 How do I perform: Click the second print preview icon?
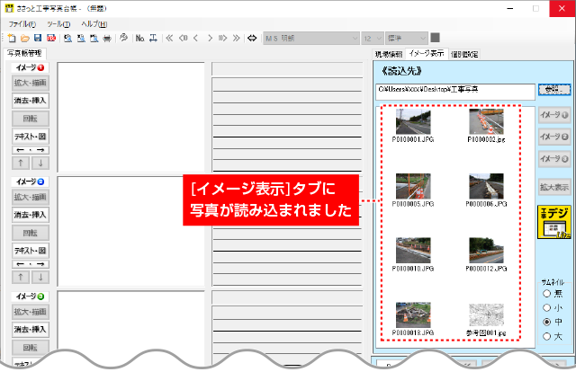[81, 38]
